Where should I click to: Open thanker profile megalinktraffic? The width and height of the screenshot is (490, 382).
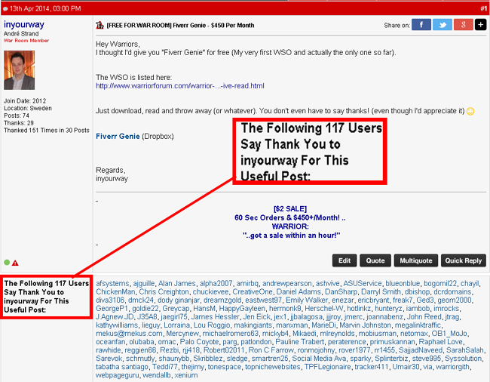coord(418,325)
